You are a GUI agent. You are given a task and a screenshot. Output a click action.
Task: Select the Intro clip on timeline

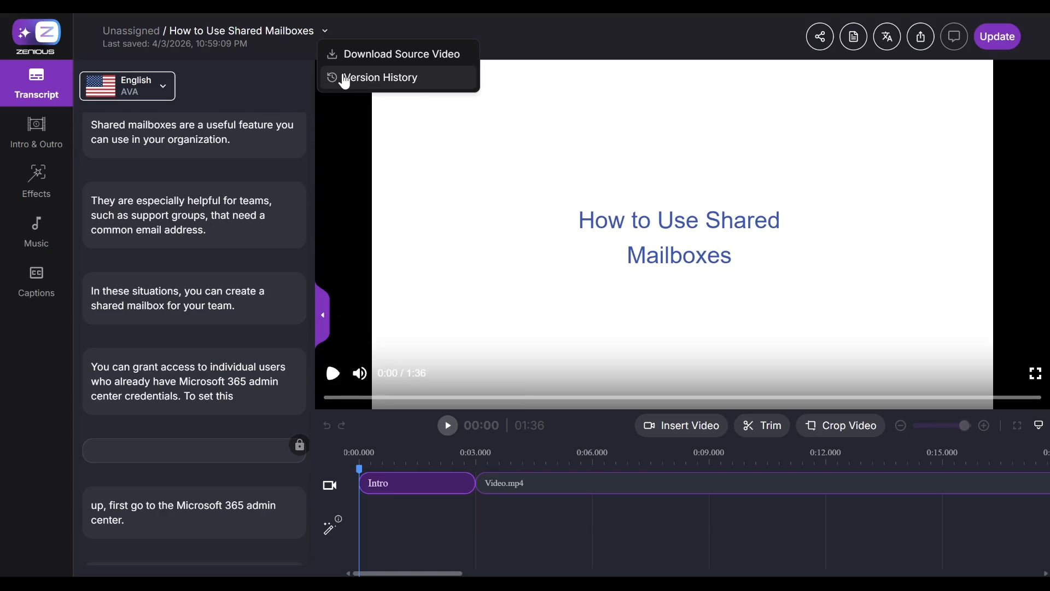417,483
